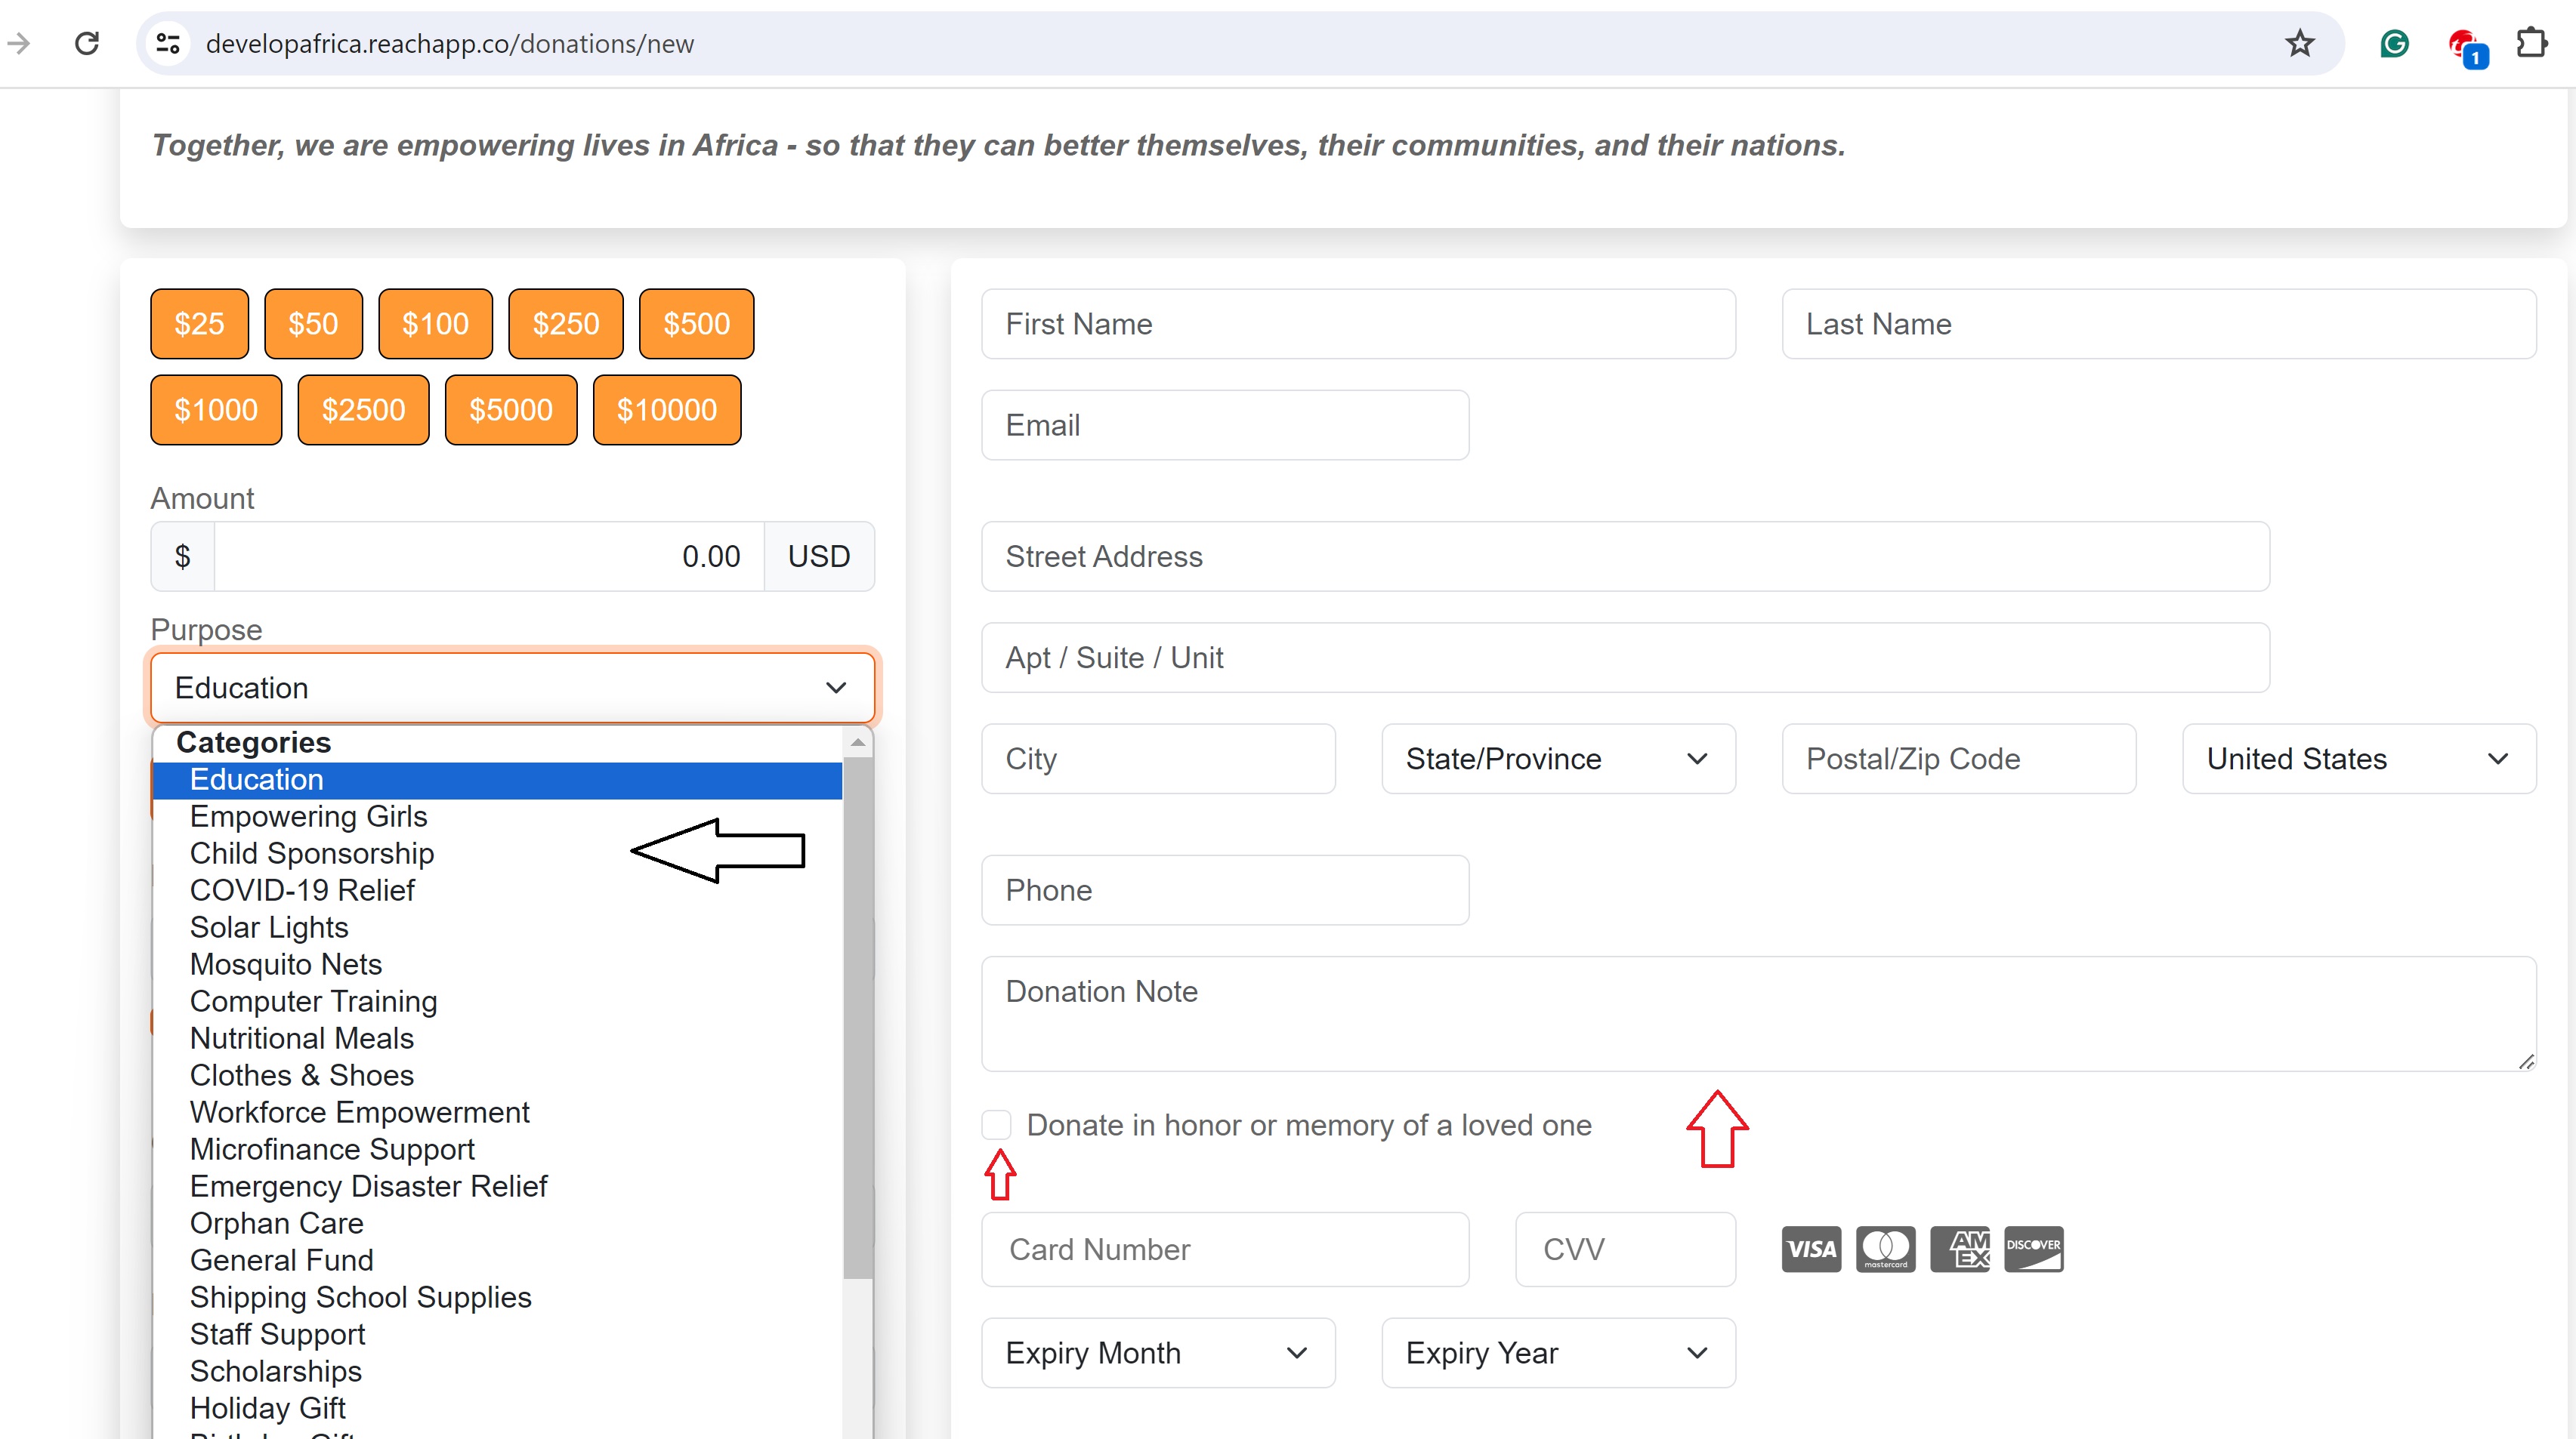Click the browser address bar URL

tap(450, 44)
